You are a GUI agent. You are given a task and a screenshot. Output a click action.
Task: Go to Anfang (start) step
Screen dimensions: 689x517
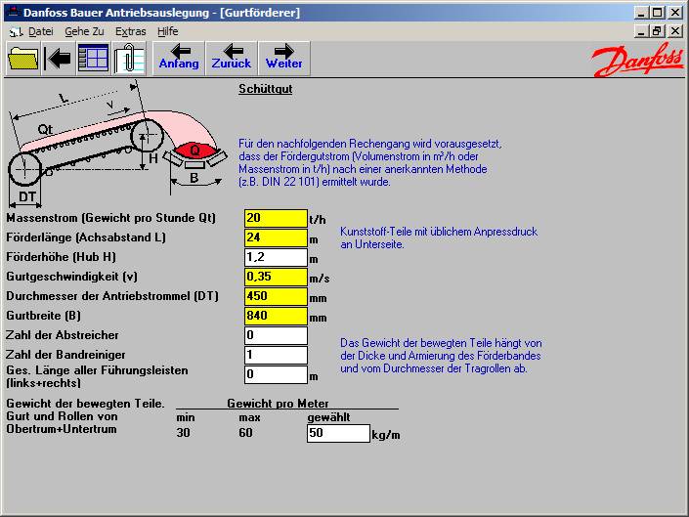tap(179, 59)
